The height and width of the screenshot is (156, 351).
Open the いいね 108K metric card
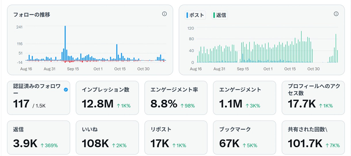[x=107, y=138]
